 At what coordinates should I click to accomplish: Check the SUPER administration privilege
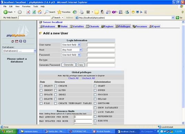click(95, 90)
